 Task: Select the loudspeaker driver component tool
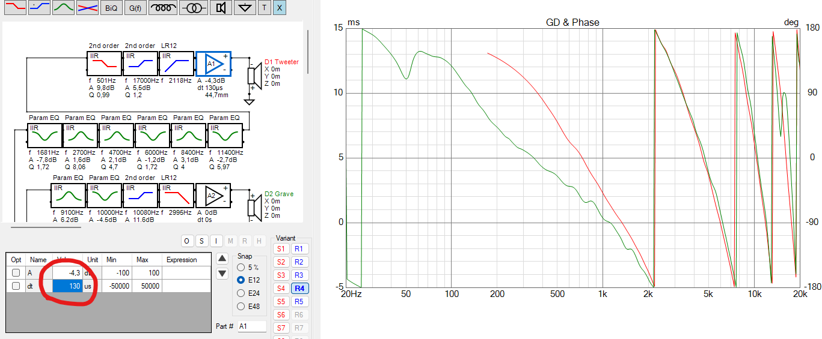tap(221, 8)
